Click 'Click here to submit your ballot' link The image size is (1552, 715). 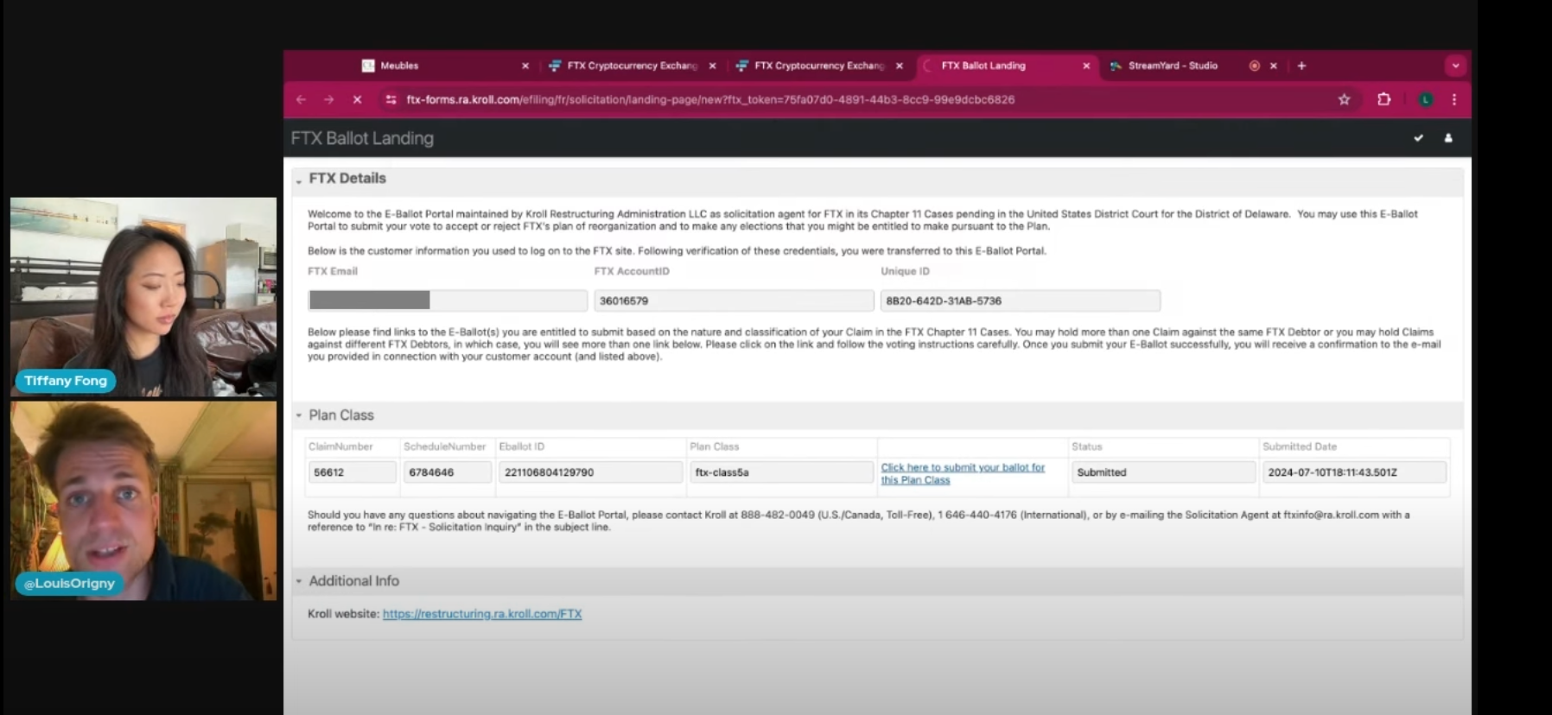(x=963, y=473)
